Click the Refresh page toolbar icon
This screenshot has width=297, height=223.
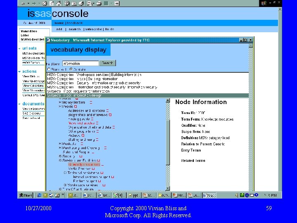pyautogui.click(x=52, y=3)
